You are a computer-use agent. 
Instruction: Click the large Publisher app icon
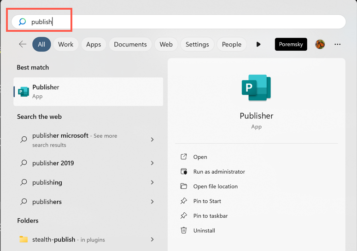[x=256, y=88]
